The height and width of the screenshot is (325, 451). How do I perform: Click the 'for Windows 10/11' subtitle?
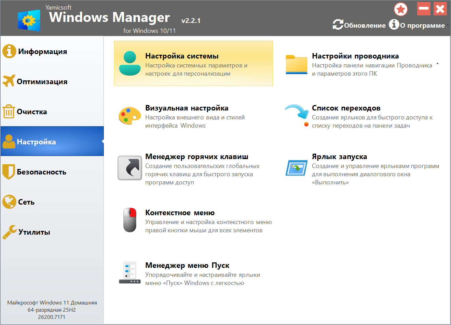(150, 31)
